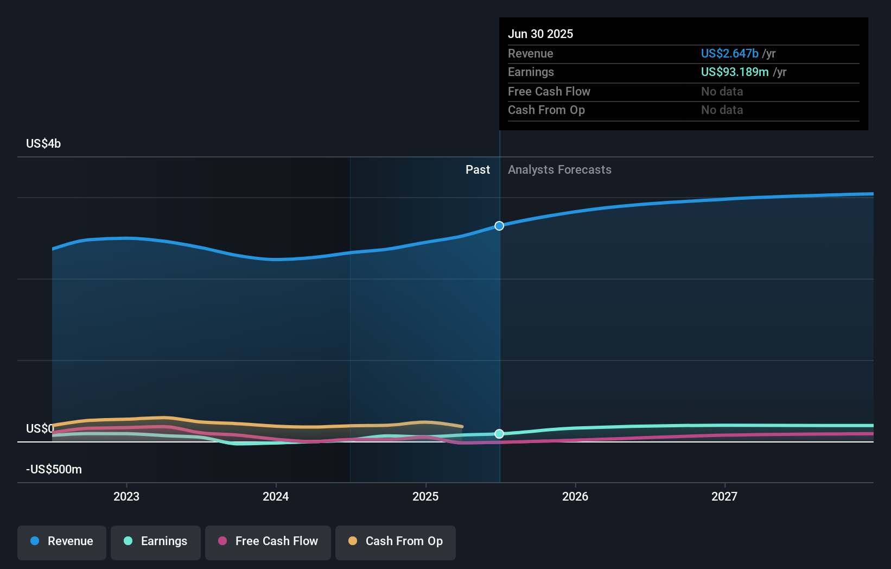Click the 2027 x-axis label
This screenshot has width=891, height=569.
click(x=724, y=496)
